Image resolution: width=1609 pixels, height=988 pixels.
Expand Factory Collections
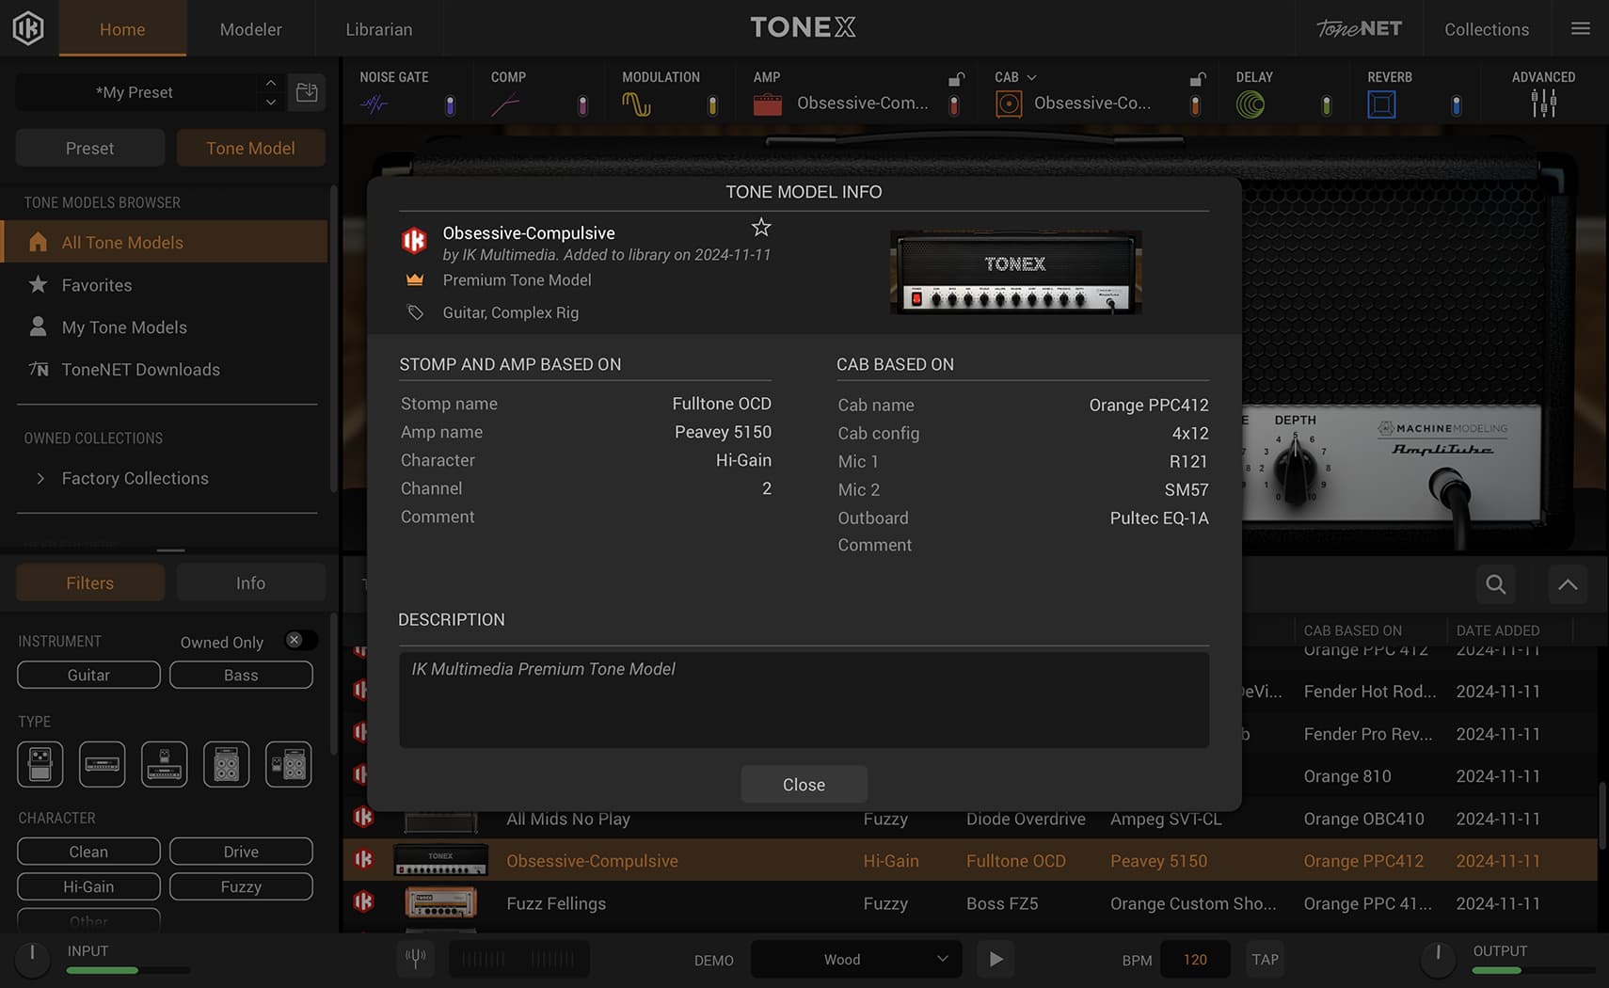41,478
